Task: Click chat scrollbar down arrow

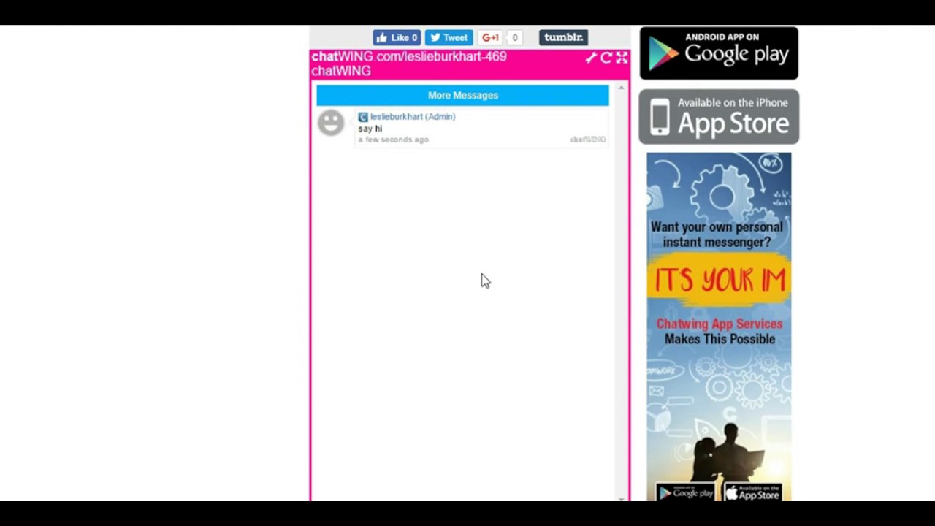Action: 621,498
